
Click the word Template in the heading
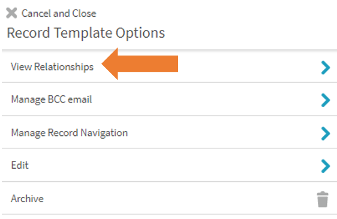83,34
